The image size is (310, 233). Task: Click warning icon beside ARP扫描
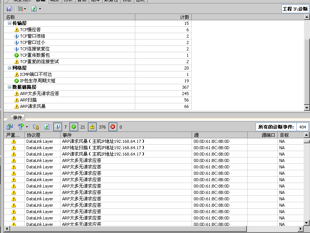[17, 100]
